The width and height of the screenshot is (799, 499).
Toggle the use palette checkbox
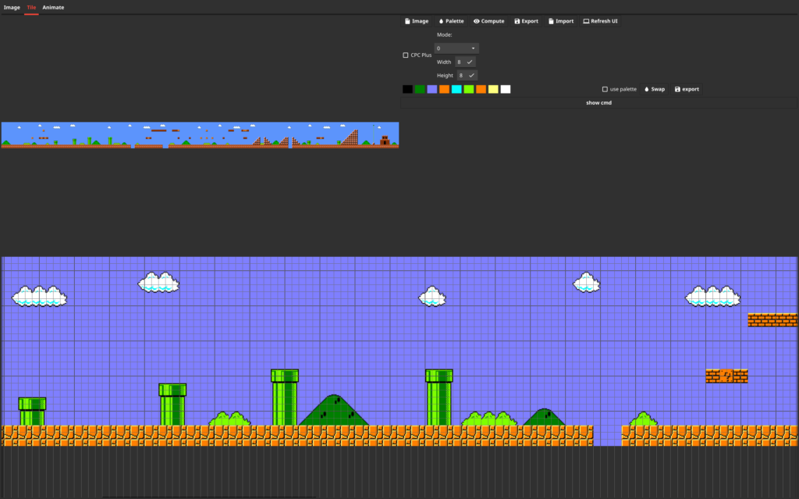605,89
